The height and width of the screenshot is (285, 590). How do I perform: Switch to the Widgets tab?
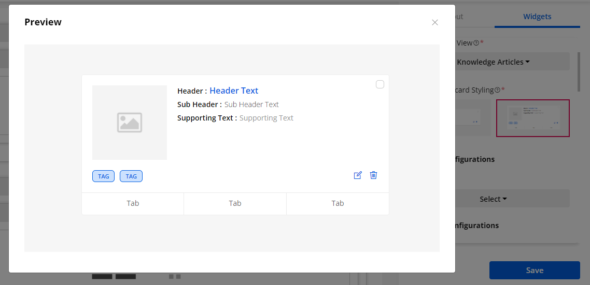point(537,17)
